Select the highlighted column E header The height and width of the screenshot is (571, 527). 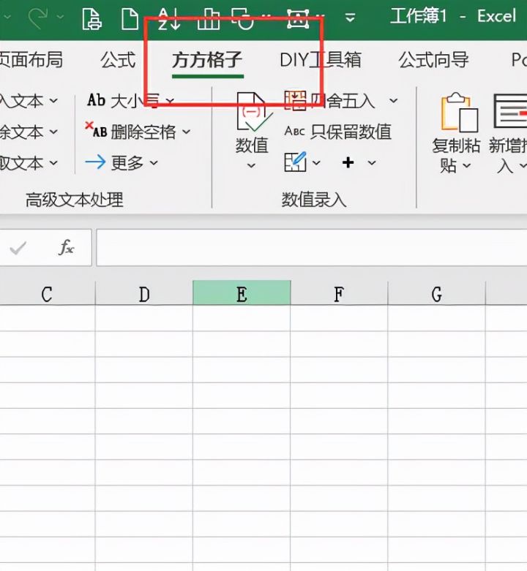pyautogui.click(x=242, y=292)
